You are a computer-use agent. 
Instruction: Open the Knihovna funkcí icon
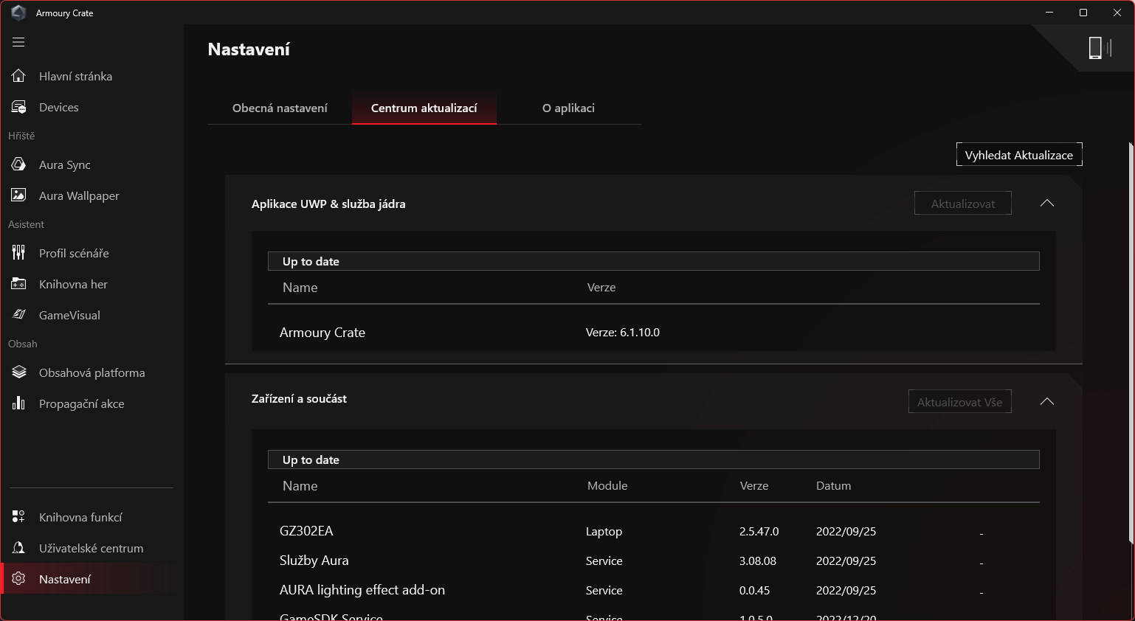(18, 517)
